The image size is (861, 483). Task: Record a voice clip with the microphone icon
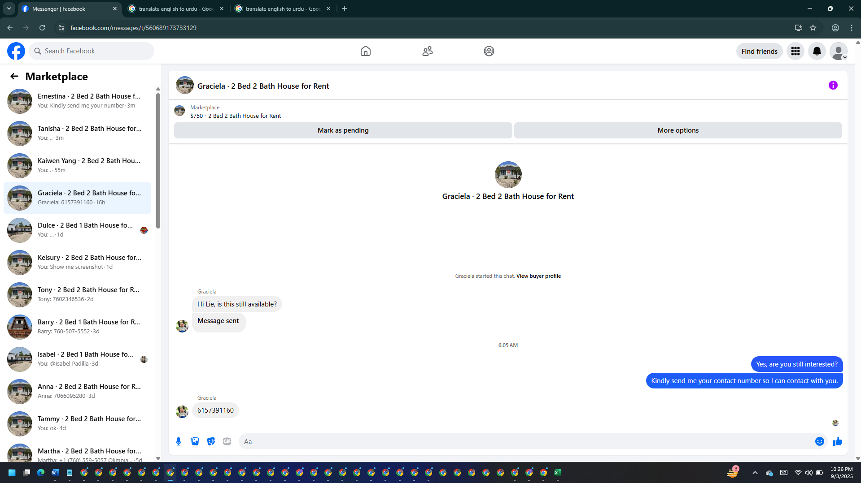(179, 442)
